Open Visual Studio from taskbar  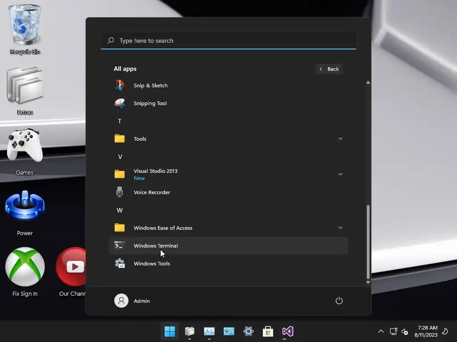click(288, 331)
